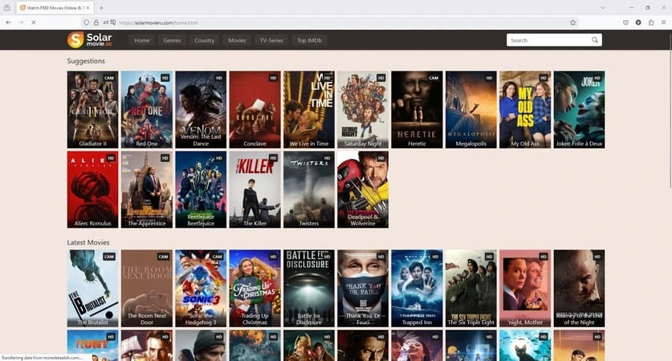
Task: Select TV-Series in the navigation bar
Action: click(x=271, y=40)
